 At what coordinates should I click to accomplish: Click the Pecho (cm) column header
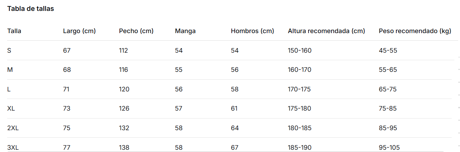[x=136, y=31]
